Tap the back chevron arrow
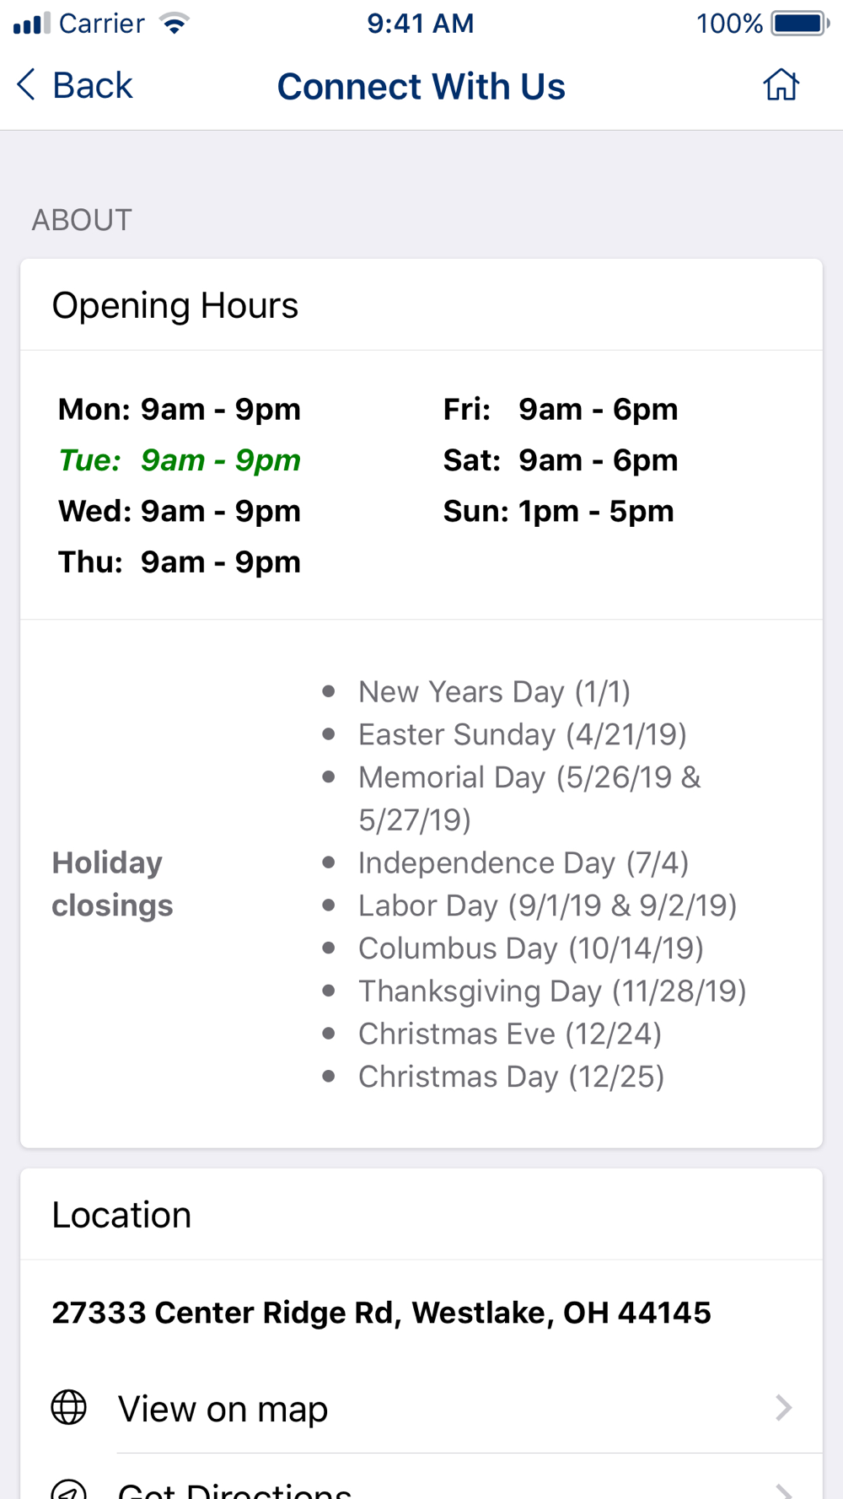 click(x=26, y=85)
